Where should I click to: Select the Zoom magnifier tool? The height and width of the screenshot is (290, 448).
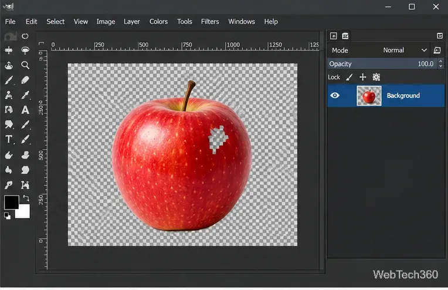25,66
